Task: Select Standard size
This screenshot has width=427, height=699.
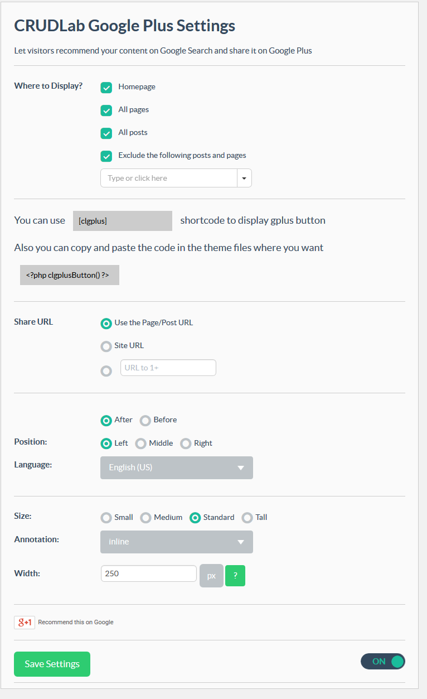Action: point(195,518)
